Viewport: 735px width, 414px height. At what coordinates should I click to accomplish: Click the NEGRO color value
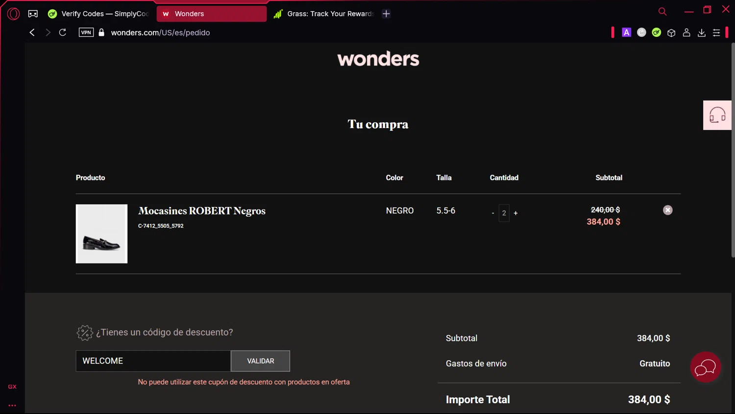coord(400,210)
